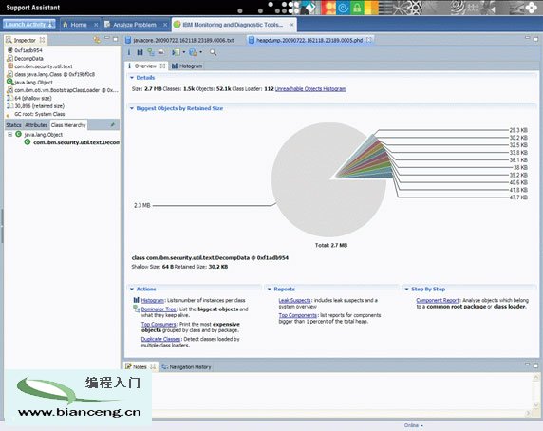543x431 pixels.
Task: Open the Dominator Tree link
Action: tap(159, 309)
